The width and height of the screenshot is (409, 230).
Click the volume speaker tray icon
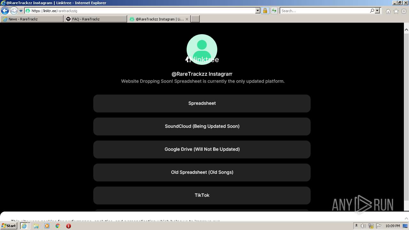point(363,226)
